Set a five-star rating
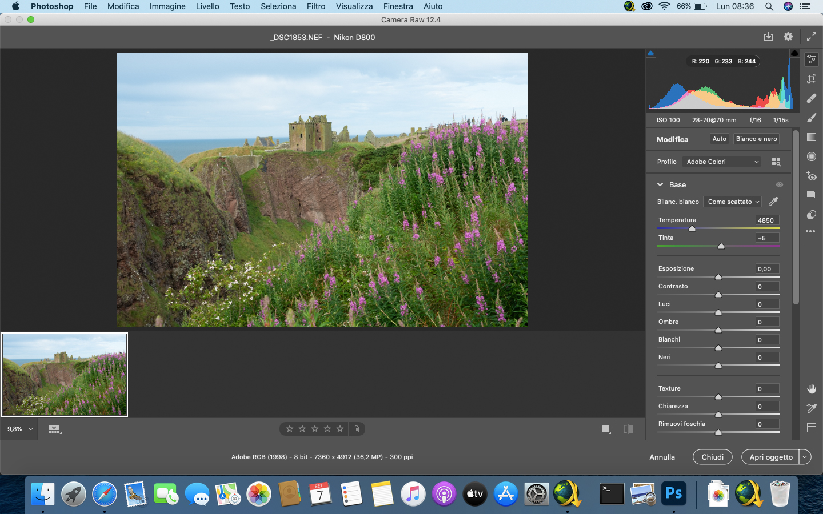Screen dimensions: 823x514 coord(340,429)
